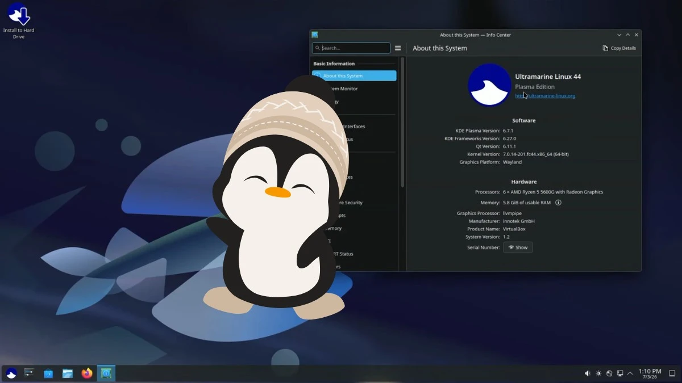Click the KDE Plasma Version value 6.7.1
The height and width of the screenshot is (383, 682).
(x=509, y=131)
